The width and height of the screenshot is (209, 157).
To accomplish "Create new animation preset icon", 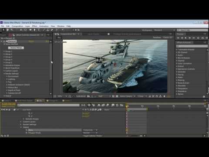I will click(204, 96).
